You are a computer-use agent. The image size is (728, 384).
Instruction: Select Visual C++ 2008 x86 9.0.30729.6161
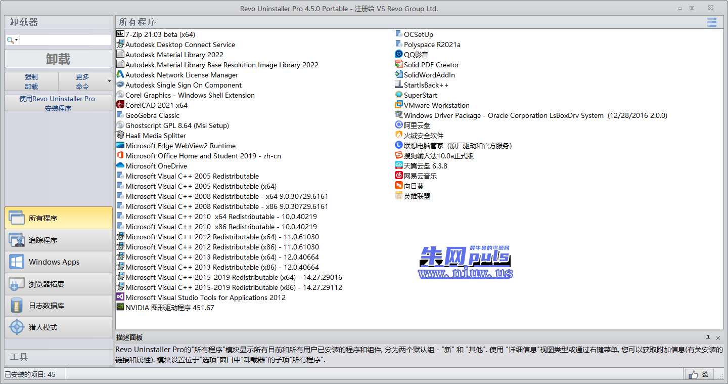point(227,206)
